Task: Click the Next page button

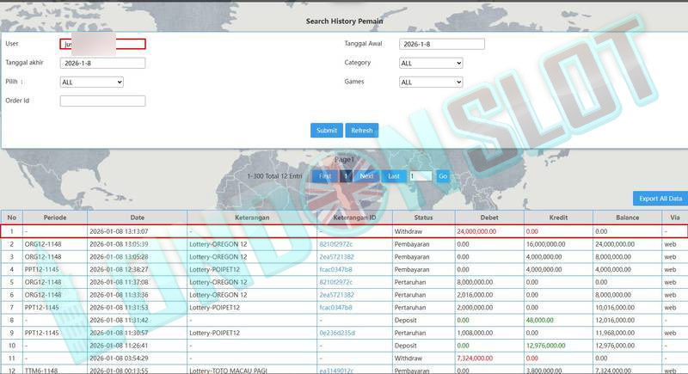Action: [366, 175]
